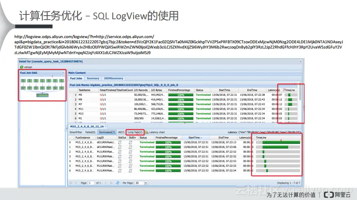Open StdOut log icon for instance row 1
Image resolution: width=357 pixels, height=200 pixels.
pos(120,147)
